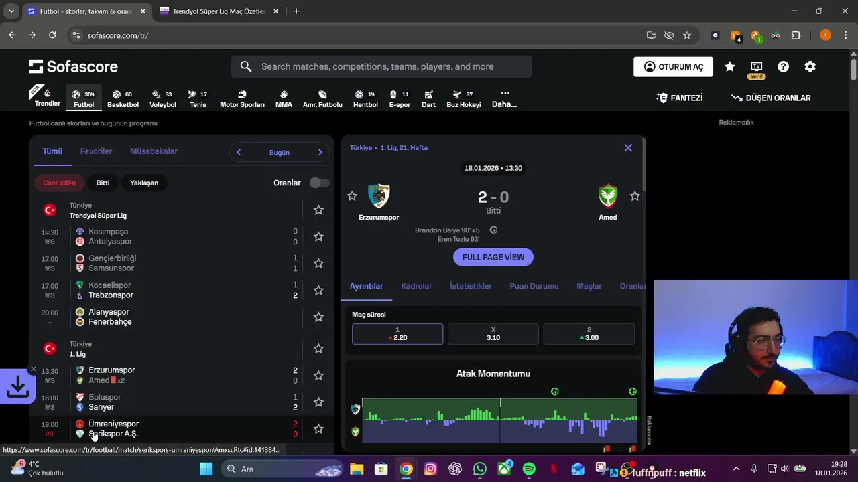Click the Erzurumspor team crest

[379, 196]
